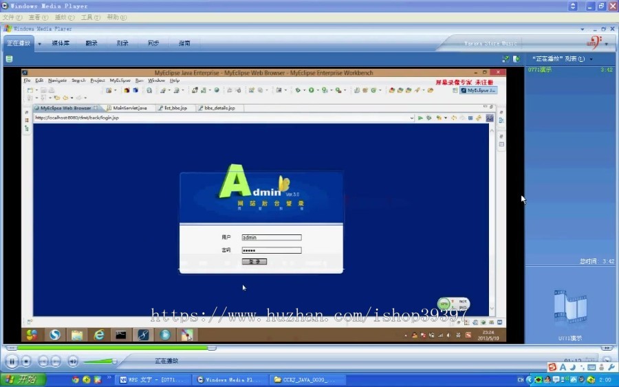
Task: Select playlist item 0771演示
Action: pos(569,70)
